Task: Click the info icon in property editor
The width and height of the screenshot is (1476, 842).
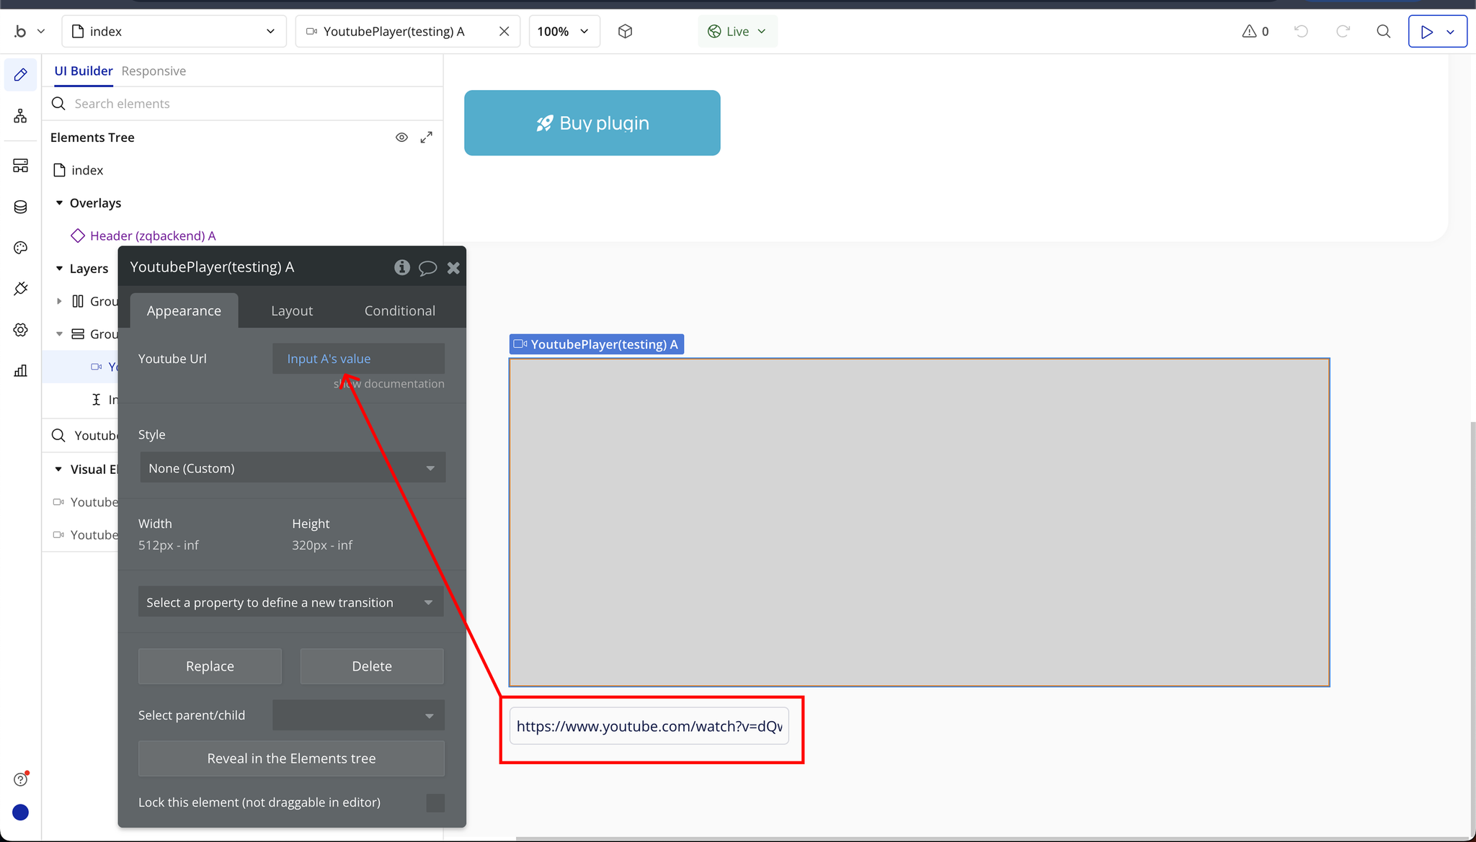Action: 402,267
